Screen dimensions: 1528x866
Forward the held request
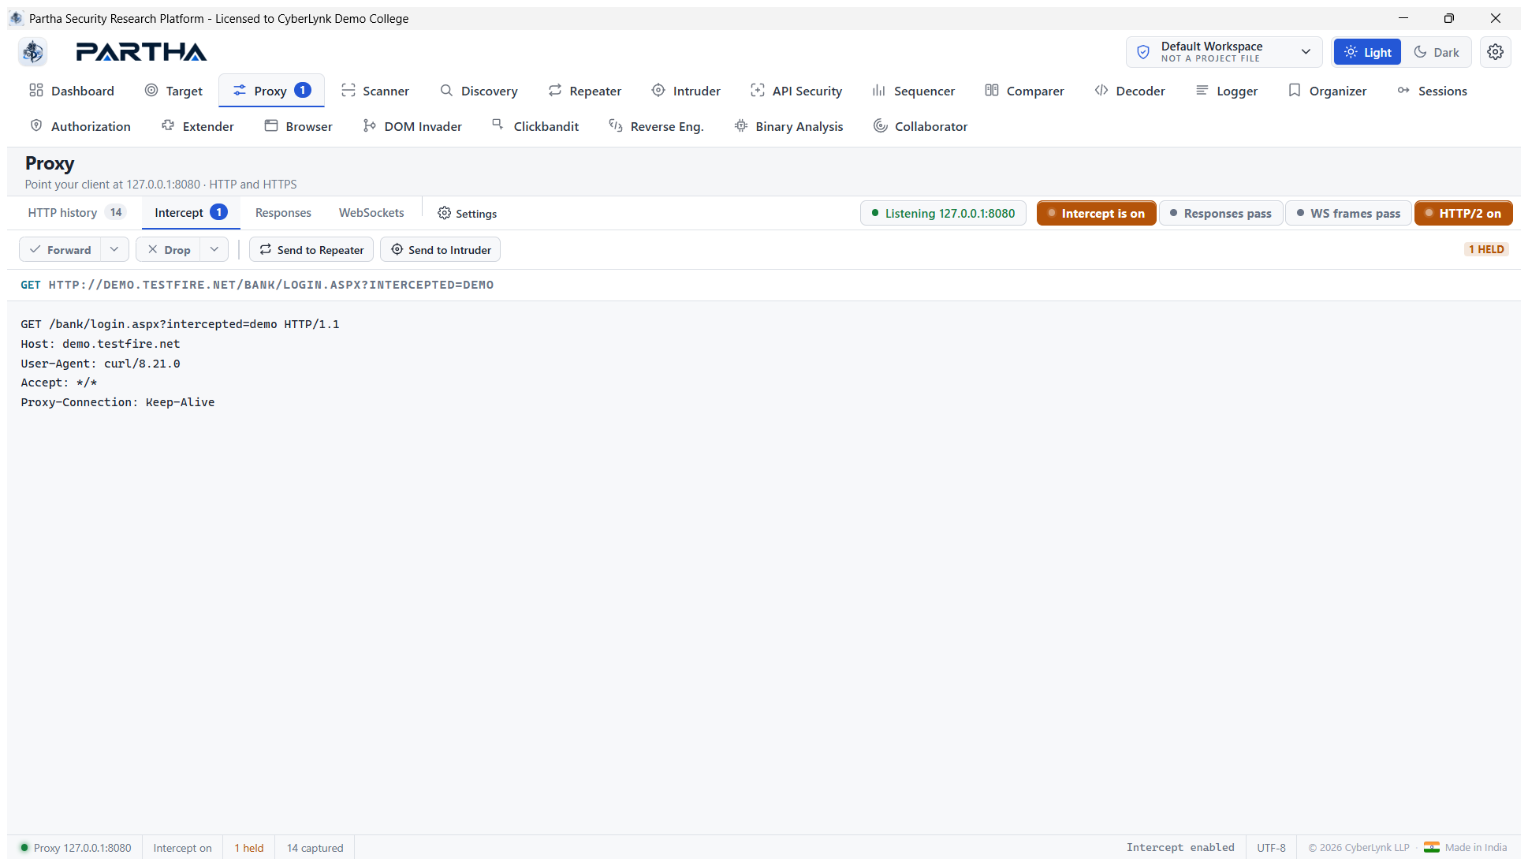tap(61, 249)
